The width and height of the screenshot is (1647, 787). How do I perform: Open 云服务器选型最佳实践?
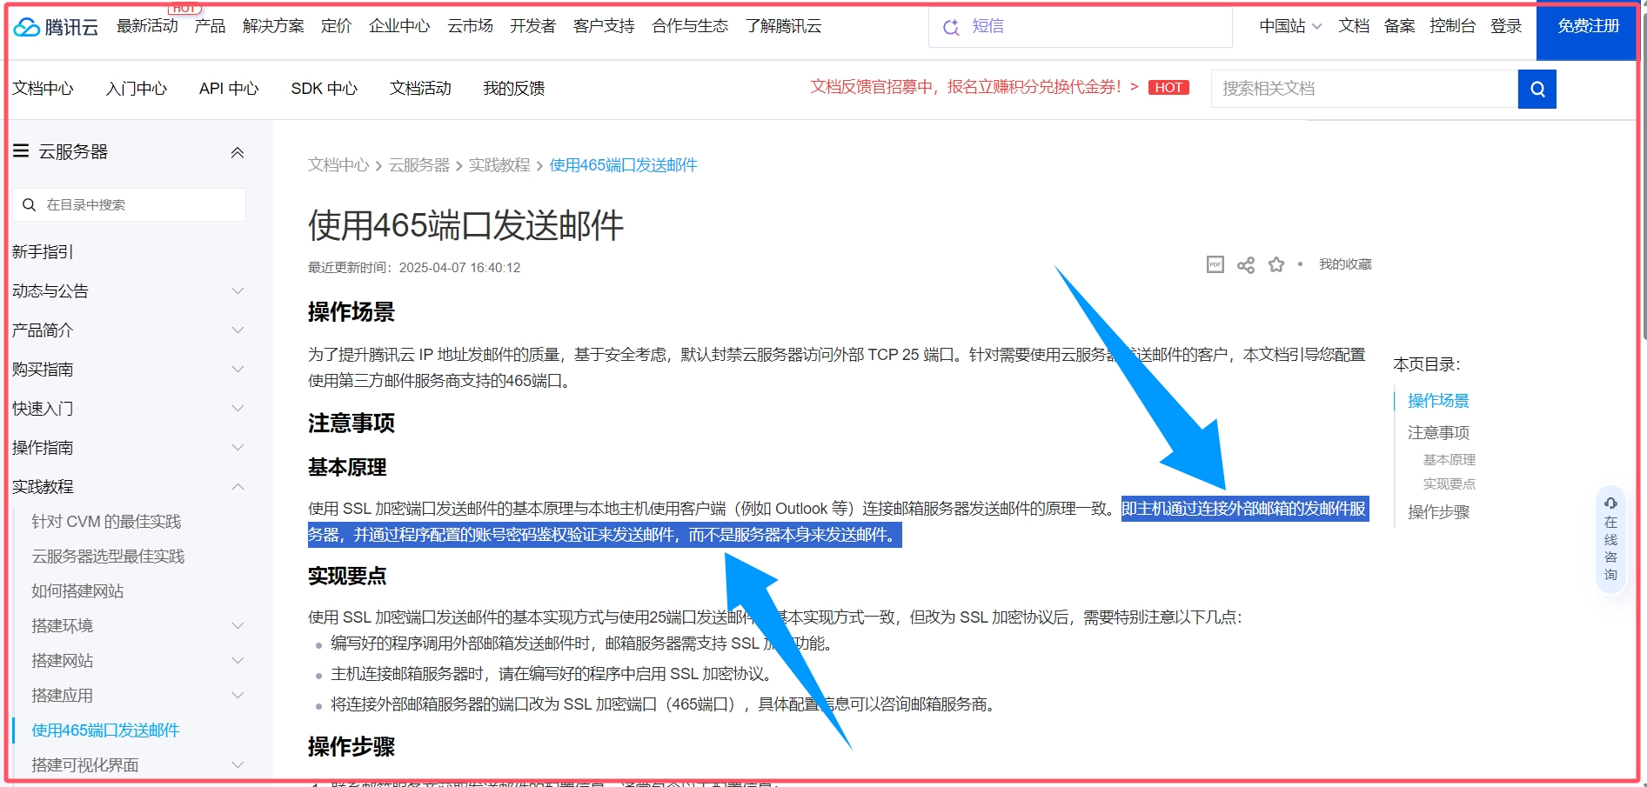coord(108,557)
